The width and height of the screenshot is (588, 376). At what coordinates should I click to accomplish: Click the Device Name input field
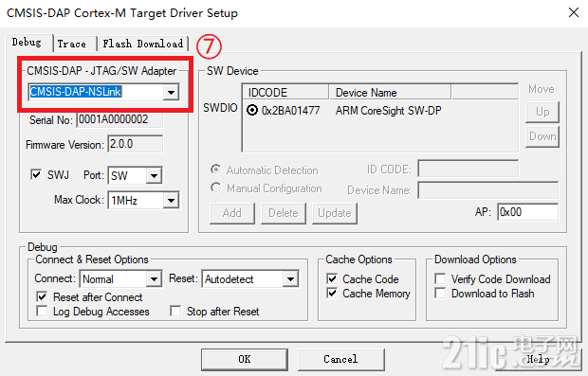pos(488,190)
